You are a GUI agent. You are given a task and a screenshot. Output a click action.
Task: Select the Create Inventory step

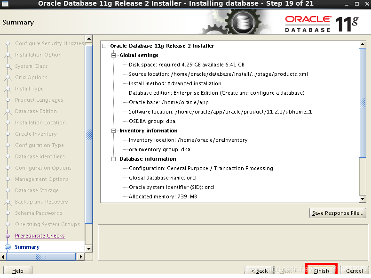click(36, 134)
